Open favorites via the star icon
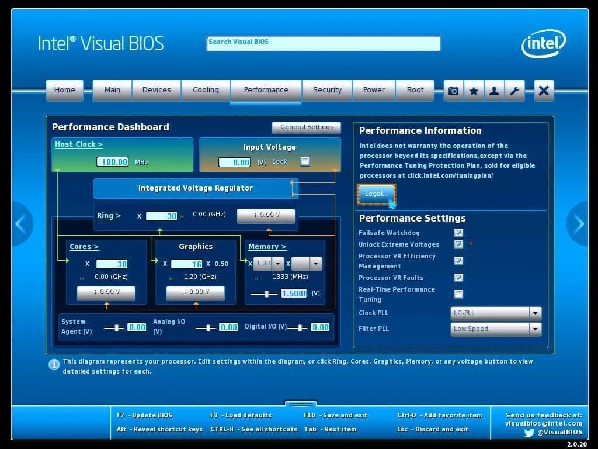598x449 pixels. 474,91
